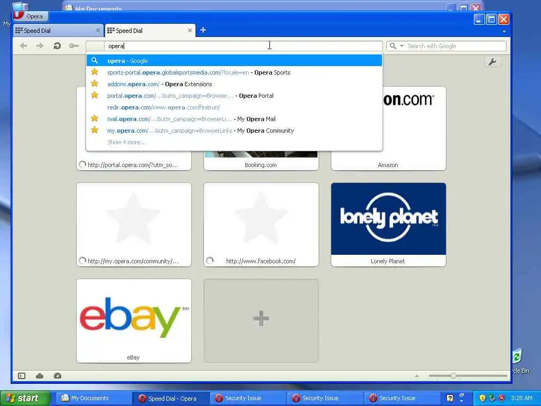This screenshot has height=406, width=541.
Task: Click the zoom slider handle
Action: click(x=453, y=376)
